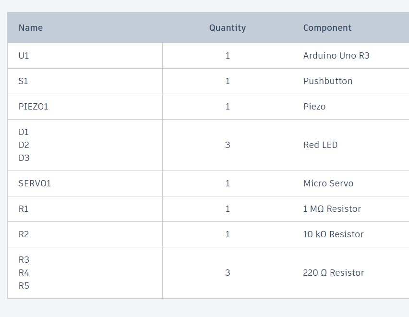Select the Red LED component cell
The height and width of the screenshot is (317, 409).
(351, 145)
